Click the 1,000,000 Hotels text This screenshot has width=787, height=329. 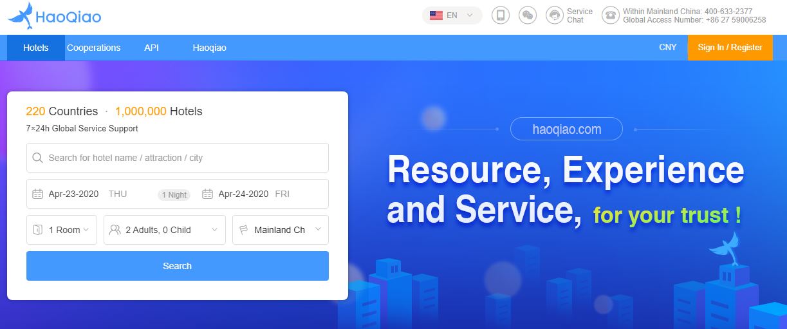pyautogui.click(x=159, y=111)
